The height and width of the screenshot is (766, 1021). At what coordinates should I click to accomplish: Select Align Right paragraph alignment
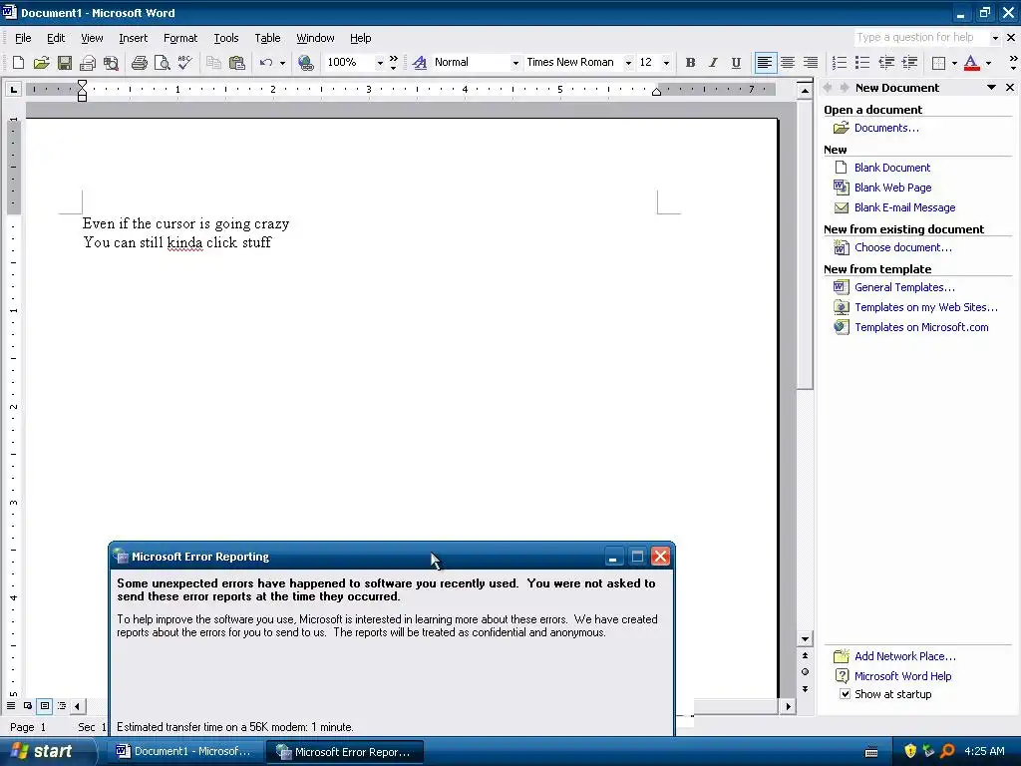click(810, 63)
